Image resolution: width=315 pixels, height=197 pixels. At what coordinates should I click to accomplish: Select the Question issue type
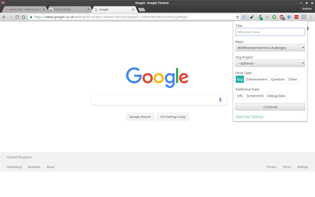[278, 79]
